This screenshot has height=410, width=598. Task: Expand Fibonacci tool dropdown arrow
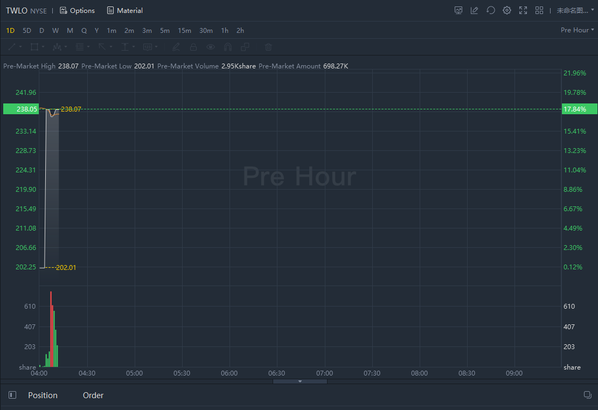coord(88,47)
